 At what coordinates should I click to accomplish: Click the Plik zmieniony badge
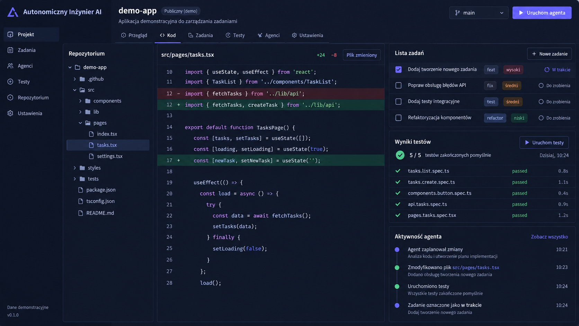tap(362, 55)
